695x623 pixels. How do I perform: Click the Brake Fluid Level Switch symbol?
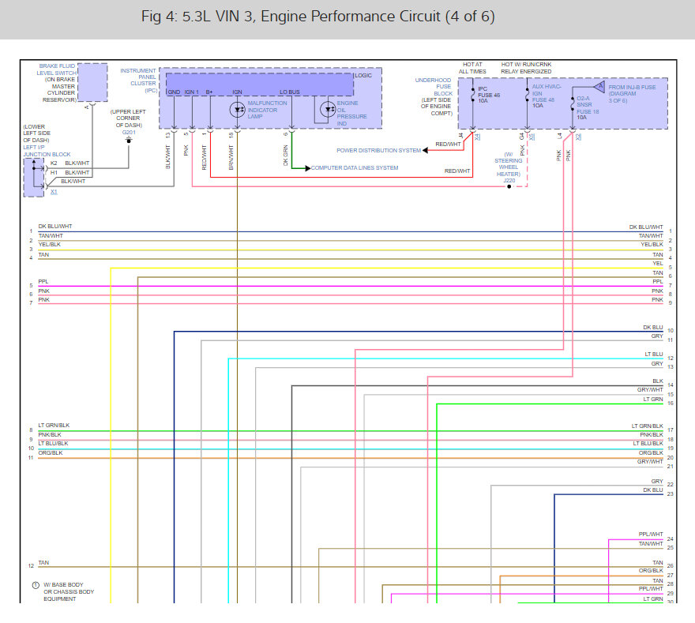tap(91, 82)
